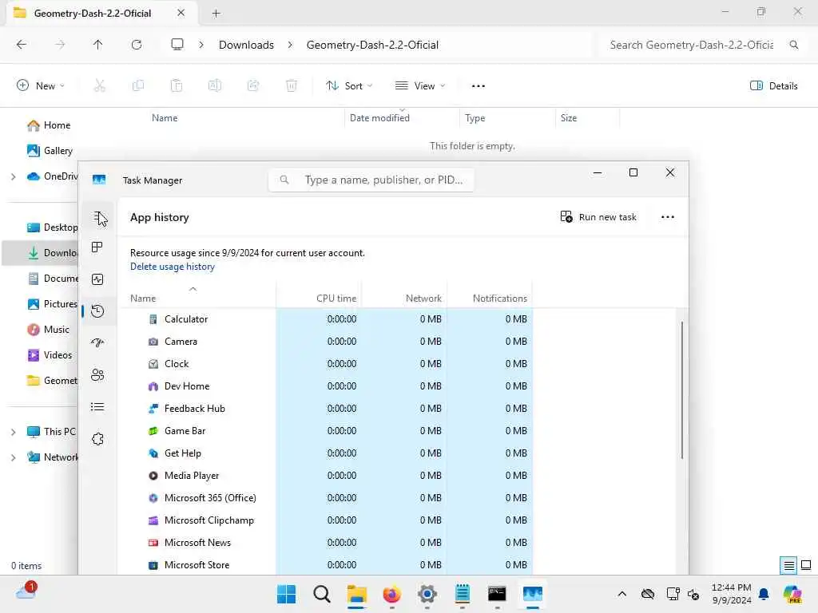
Task: Click Downloads breadcrumb in address bar
Action: (246, 45)
